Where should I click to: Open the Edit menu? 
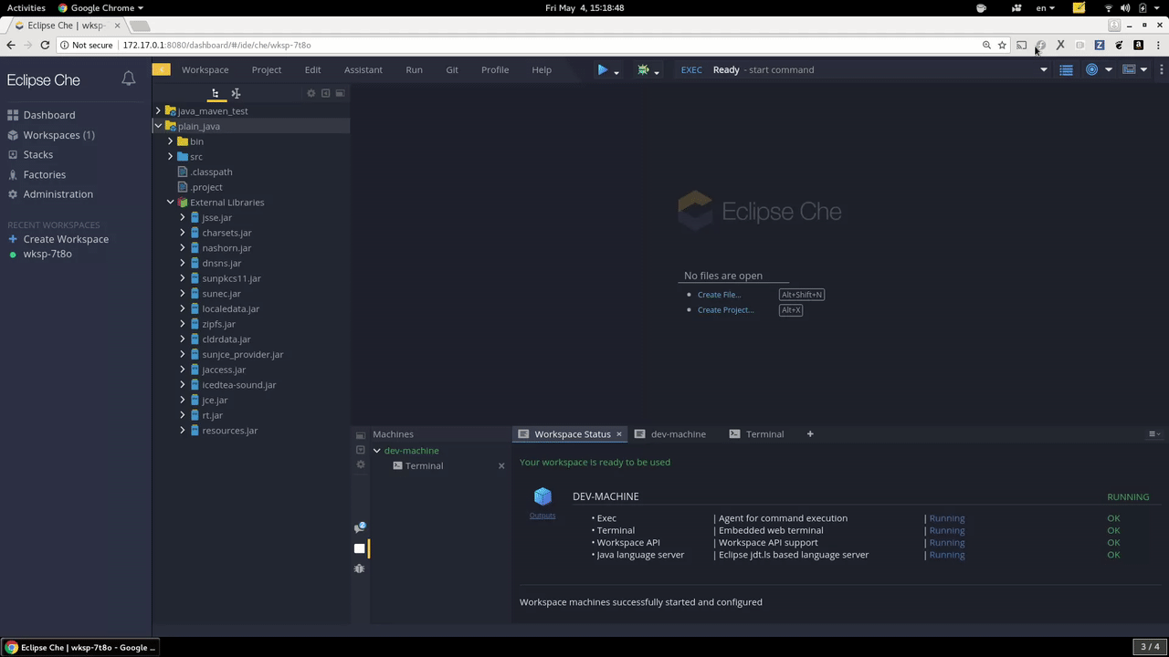(x=312, y=69)
